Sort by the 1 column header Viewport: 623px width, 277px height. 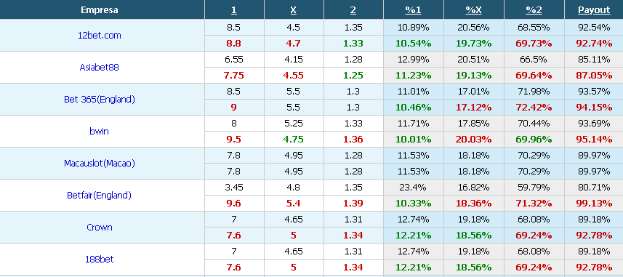[x=234, y=10]
